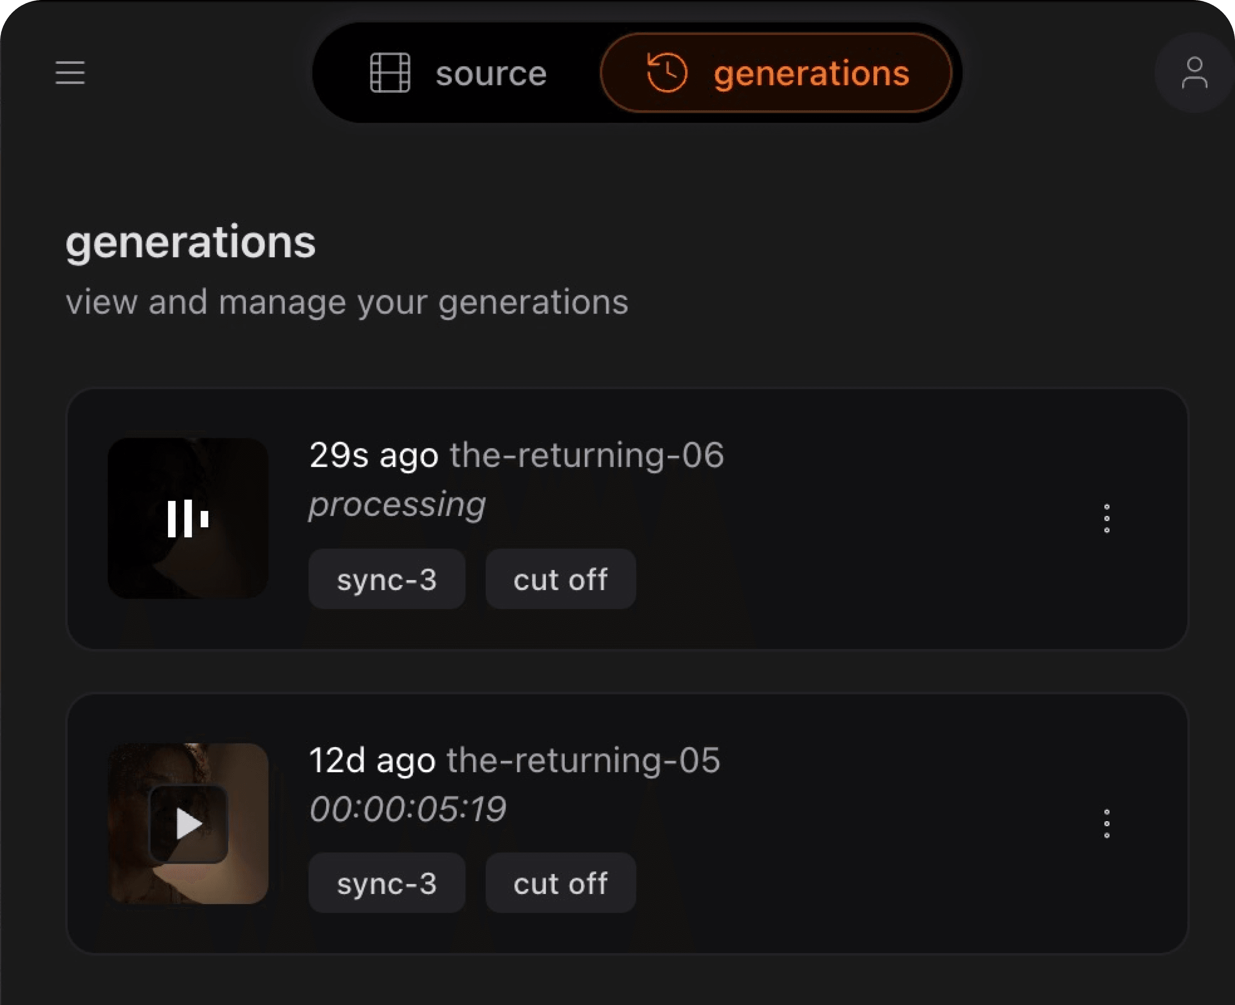Play the the-returning-05 video
The width and height of the screenshot is (1235, 1005).
coord(188,824)
